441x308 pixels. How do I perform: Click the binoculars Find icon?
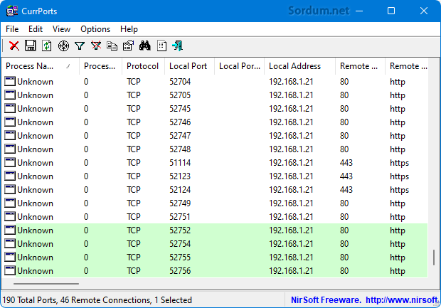(x=145, y=46)
